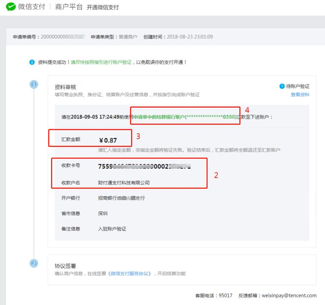Open the 查看资料 link

pos(300,95)
